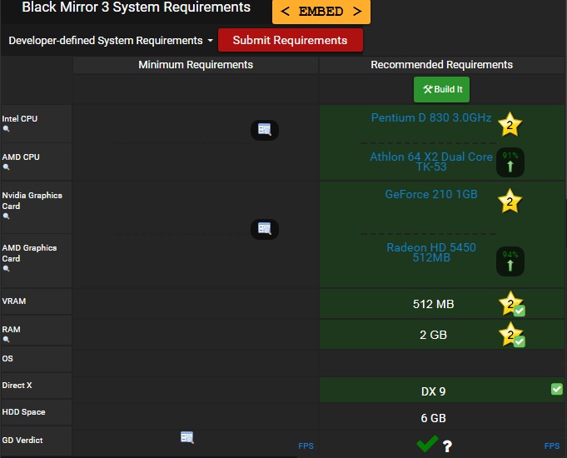Click the Black Mirror 3 System Requirements heading

(x=136, y=7)
